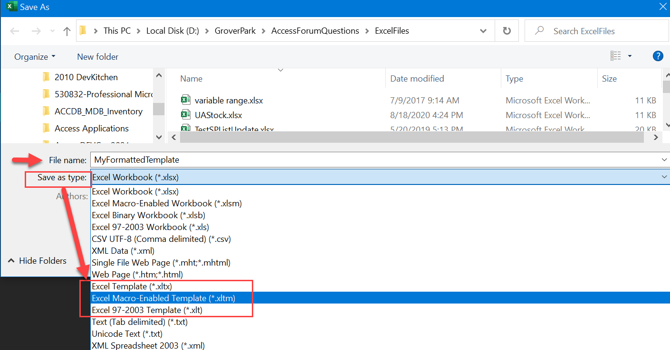670x350 pixels.
Task: Select the UAStock.xlsx file
Action: point(218,115)
